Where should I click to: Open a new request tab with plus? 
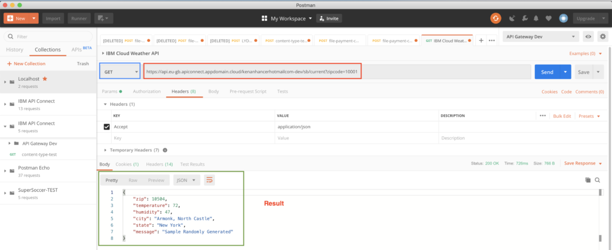click(x=481, y=40)
